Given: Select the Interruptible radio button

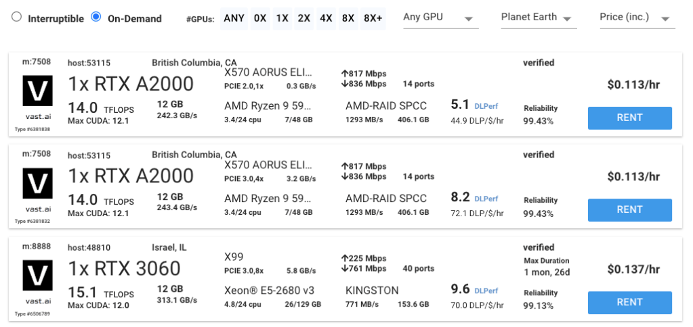Looking at the screenshot, I should (17, 18).
